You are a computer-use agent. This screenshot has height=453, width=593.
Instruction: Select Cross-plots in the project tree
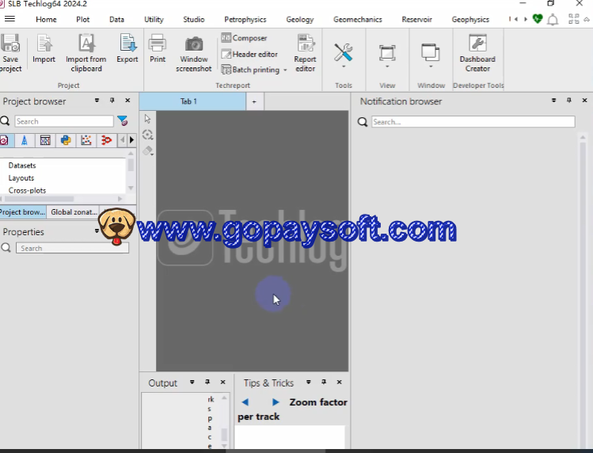pos(27,190)
